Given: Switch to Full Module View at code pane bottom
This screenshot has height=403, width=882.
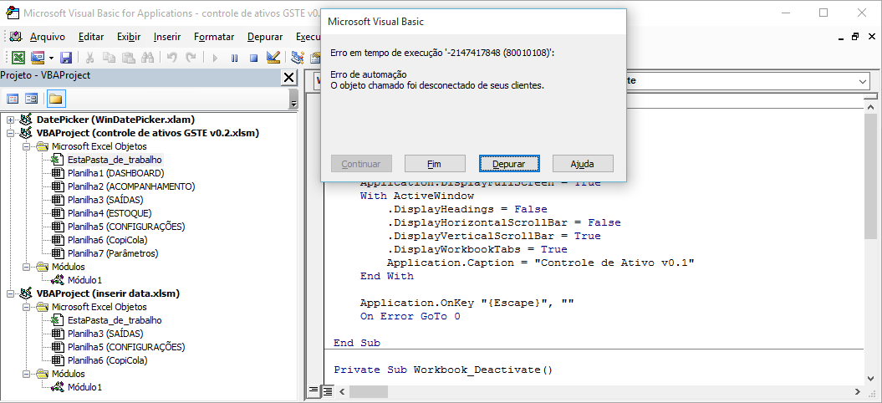Looking at the screenshot, I should pos(328,390).
